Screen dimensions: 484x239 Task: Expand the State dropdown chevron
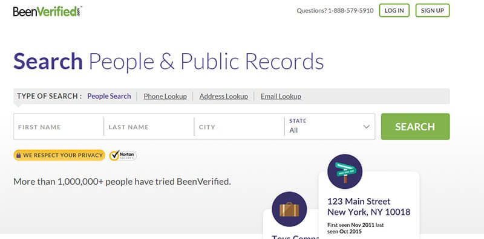click(367, 127)
